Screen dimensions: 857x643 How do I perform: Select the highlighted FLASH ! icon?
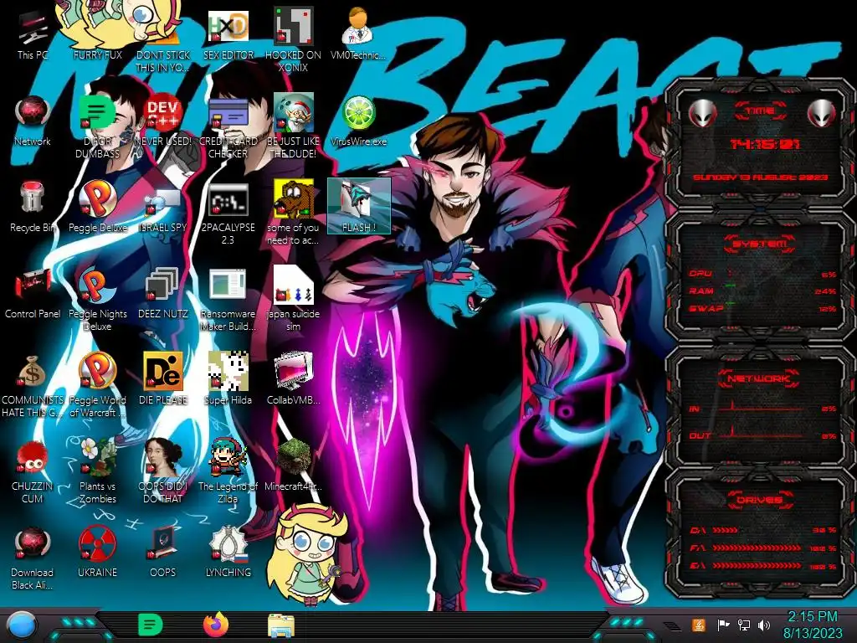pyautogui.click(x=358, y=206)
